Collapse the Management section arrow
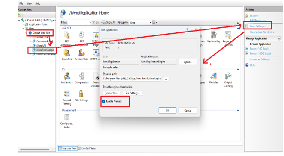Viewport: 284px width, 156px height. coord(238,110)
